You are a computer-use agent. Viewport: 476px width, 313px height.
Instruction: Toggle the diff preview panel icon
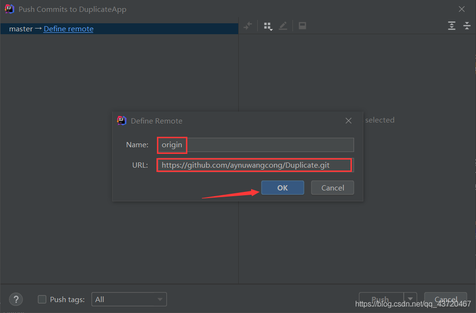pyautogui.click(x=302, y=26)
